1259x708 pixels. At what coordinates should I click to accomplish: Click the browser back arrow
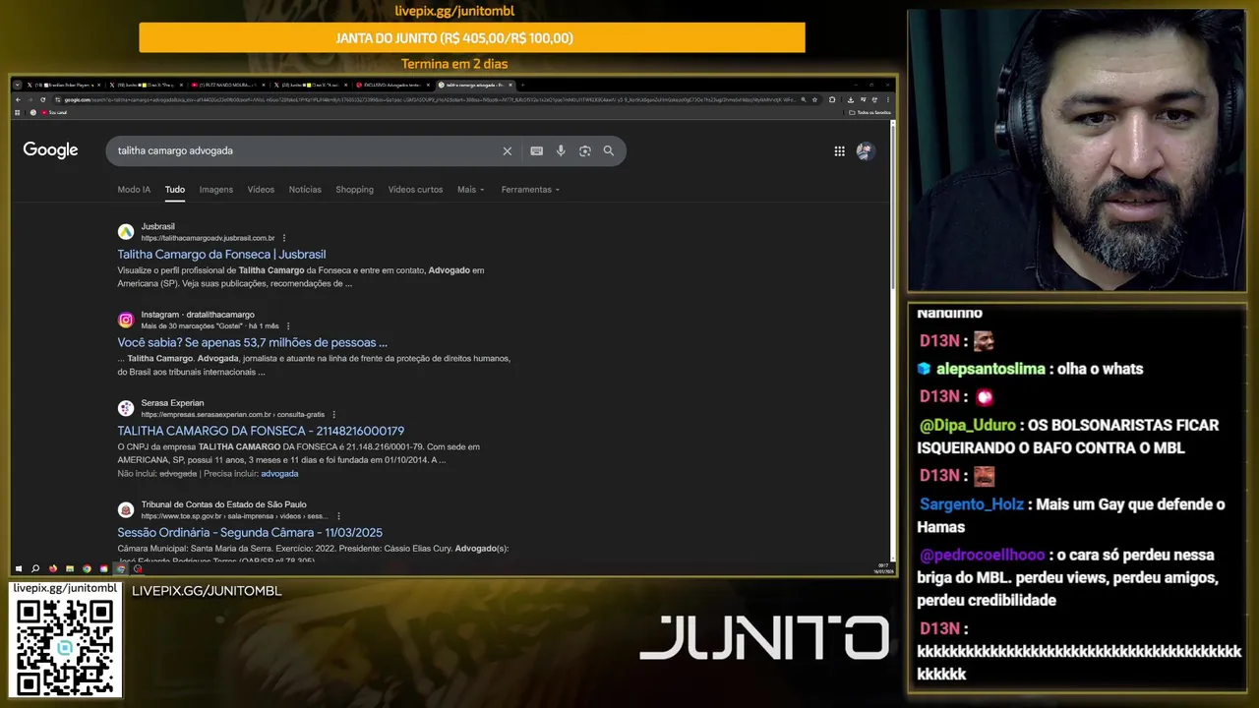(x=18, y=99)
